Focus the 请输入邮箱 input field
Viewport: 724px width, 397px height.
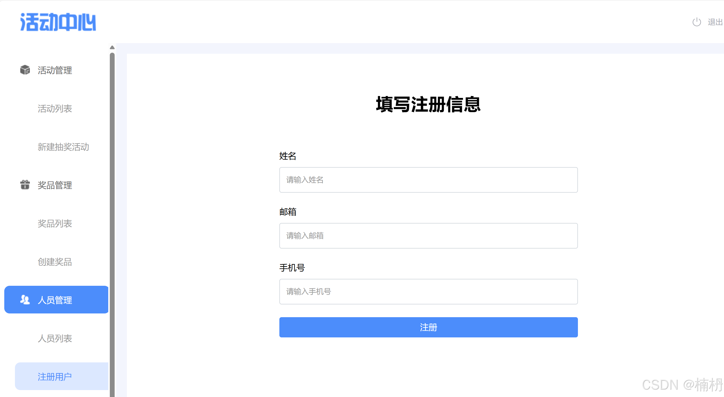(428, 236)
